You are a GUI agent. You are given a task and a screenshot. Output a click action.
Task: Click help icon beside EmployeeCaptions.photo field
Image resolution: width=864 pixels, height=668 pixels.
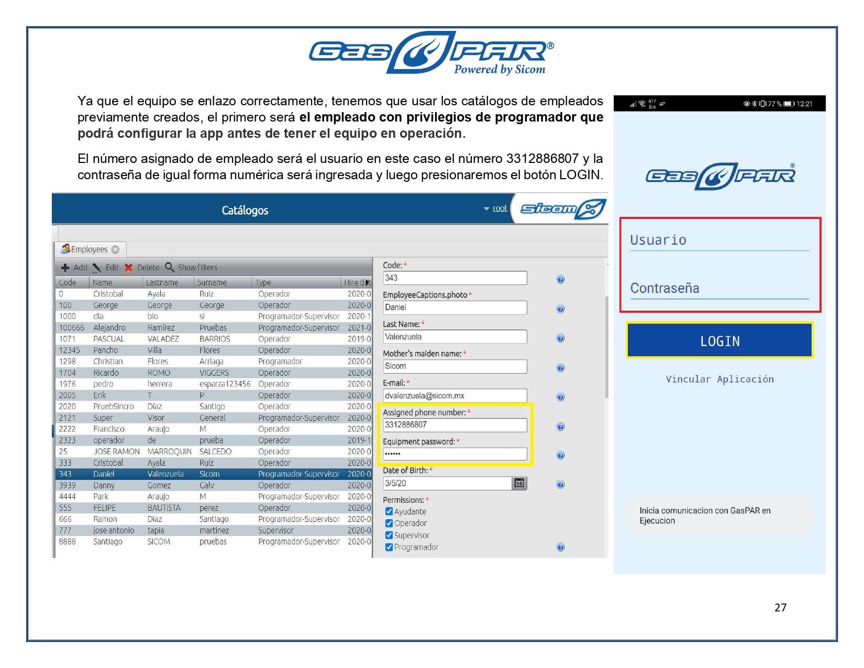[x=560, y=309]
